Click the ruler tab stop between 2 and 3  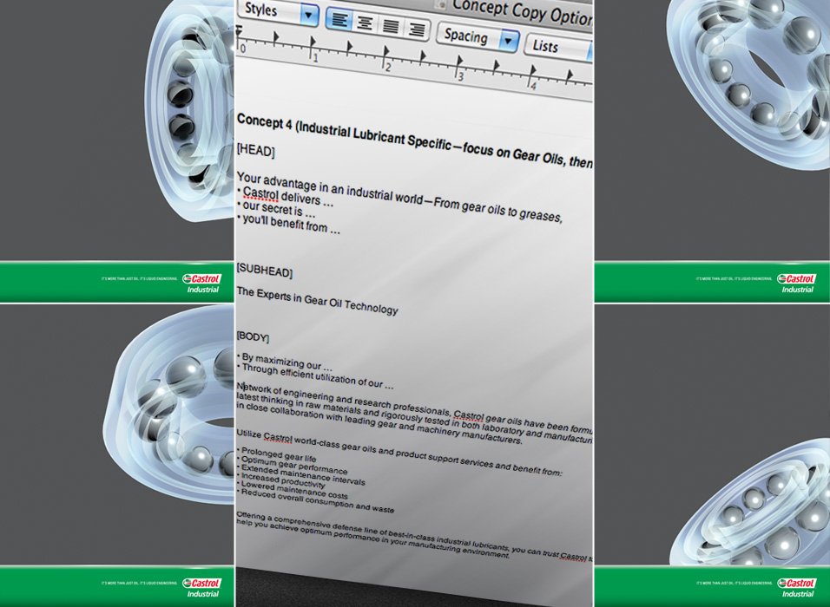[x=423, y=56]
